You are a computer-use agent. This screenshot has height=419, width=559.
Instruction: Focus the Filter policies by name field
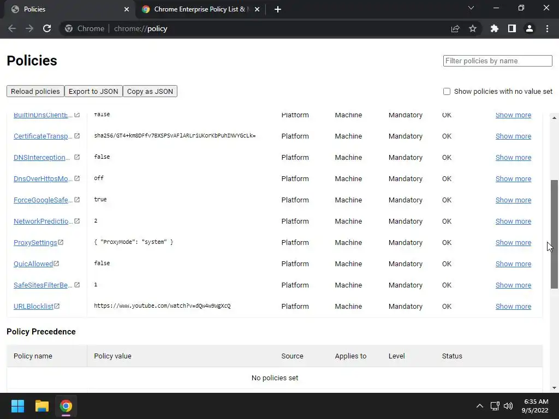pyautogui.click(x=497, y=61)
